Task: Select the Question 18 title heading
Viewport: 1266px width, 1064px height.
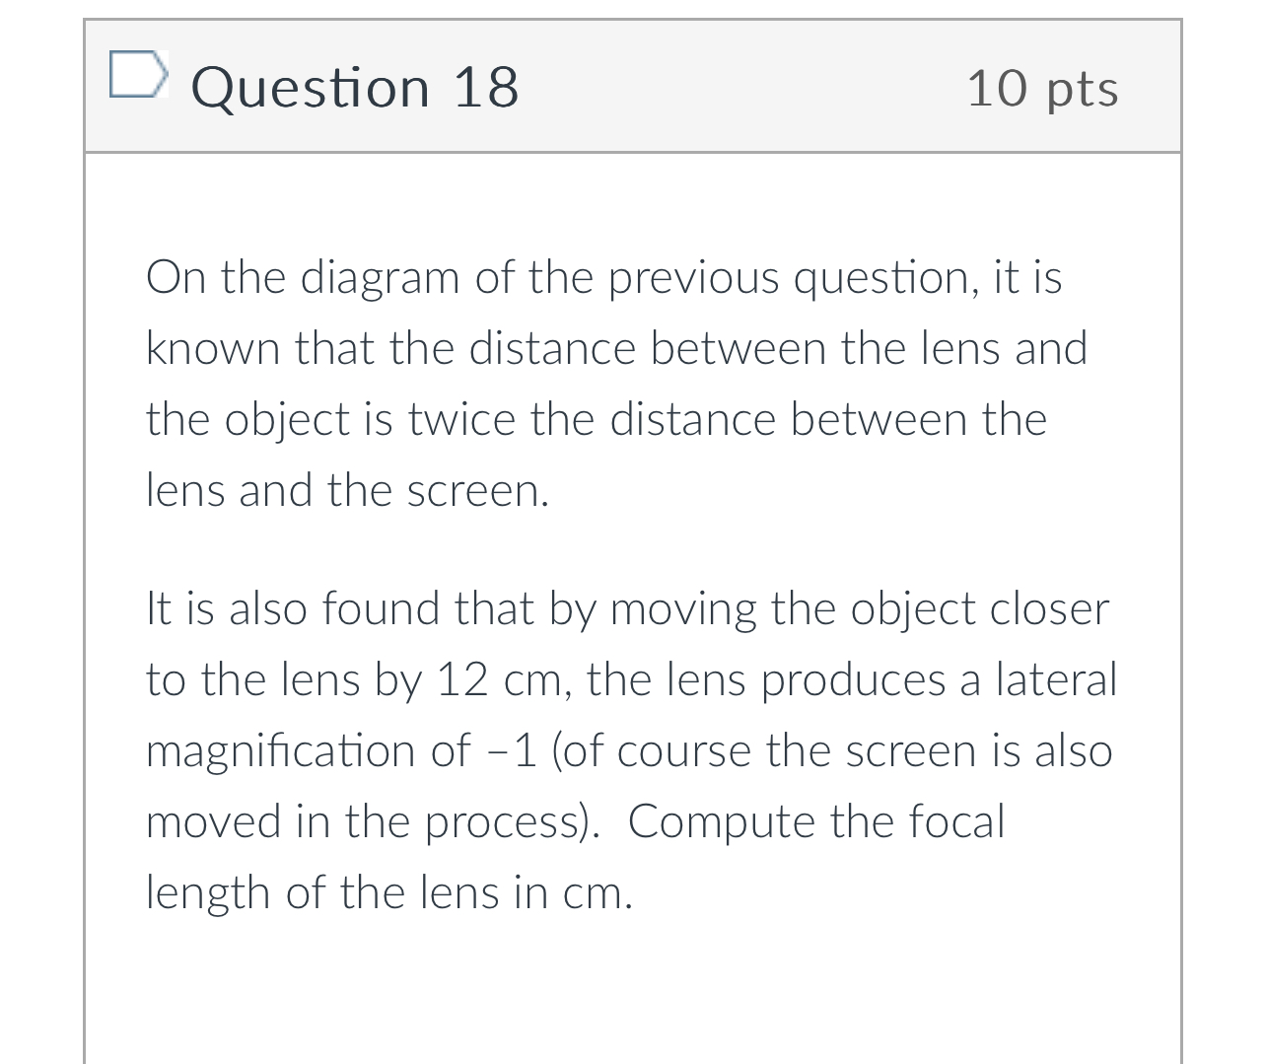Action: click(355, 87)
